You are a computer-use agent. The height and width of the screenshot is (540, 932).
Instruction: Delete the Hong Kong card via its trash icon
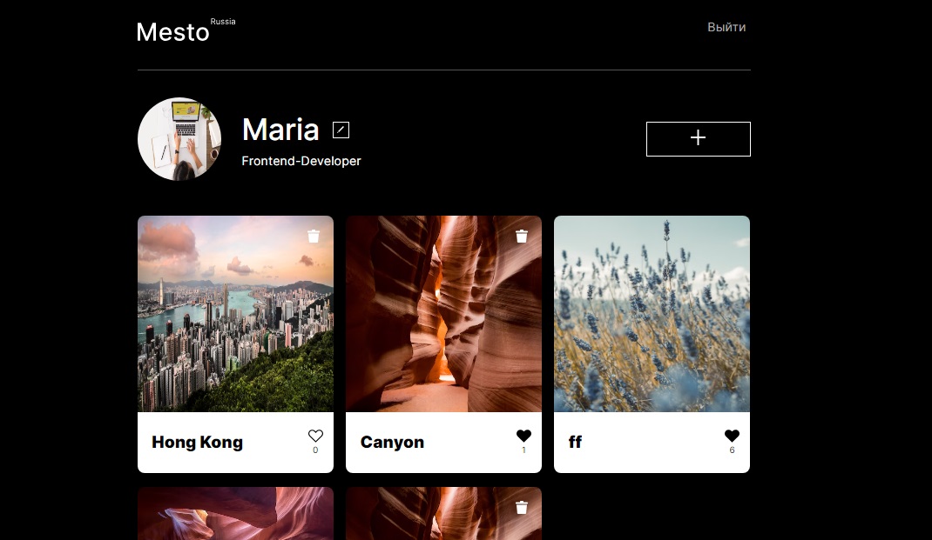coord(314,237)
